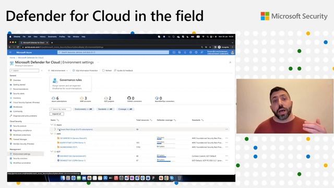Open the Coverage == All filter
The image size is (334, 188).
(x=125, y=109)
